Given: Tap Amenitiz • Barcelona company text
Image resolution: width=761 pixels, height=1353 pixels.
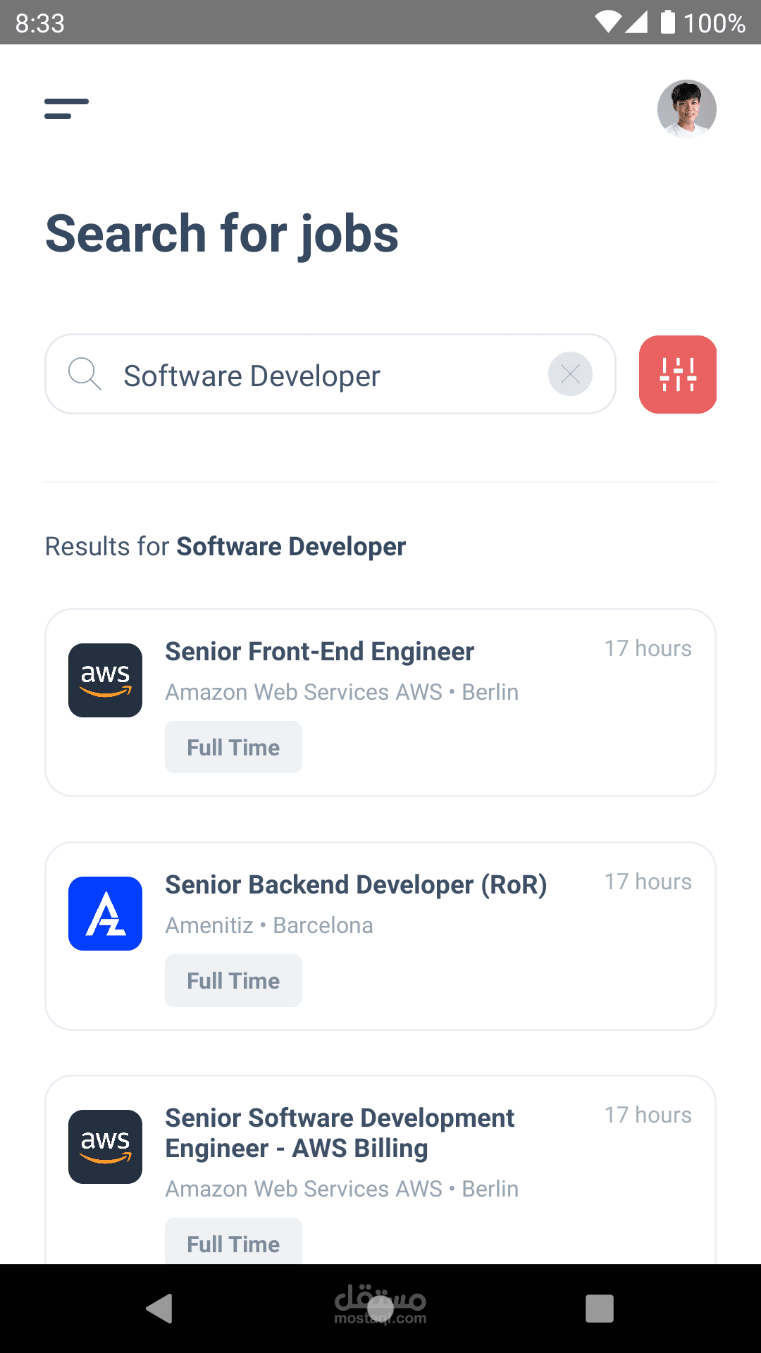Looking at the screenshot, I should click(269, 925).
